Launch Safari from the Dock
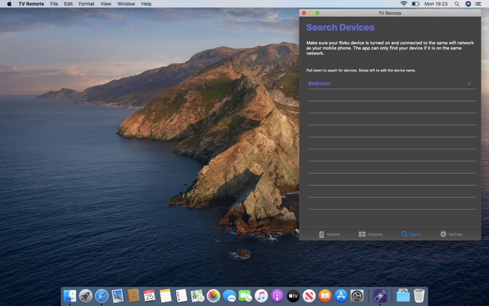Screen dimensions: 489x306 tap(101, 296)
